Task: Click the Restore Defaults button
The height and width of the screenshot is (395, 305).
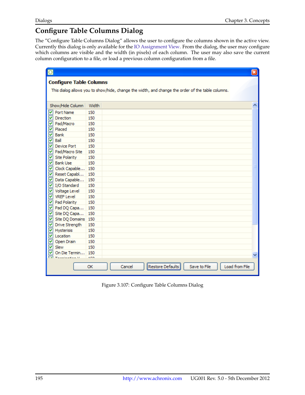Action: click(x=163, y=266)
